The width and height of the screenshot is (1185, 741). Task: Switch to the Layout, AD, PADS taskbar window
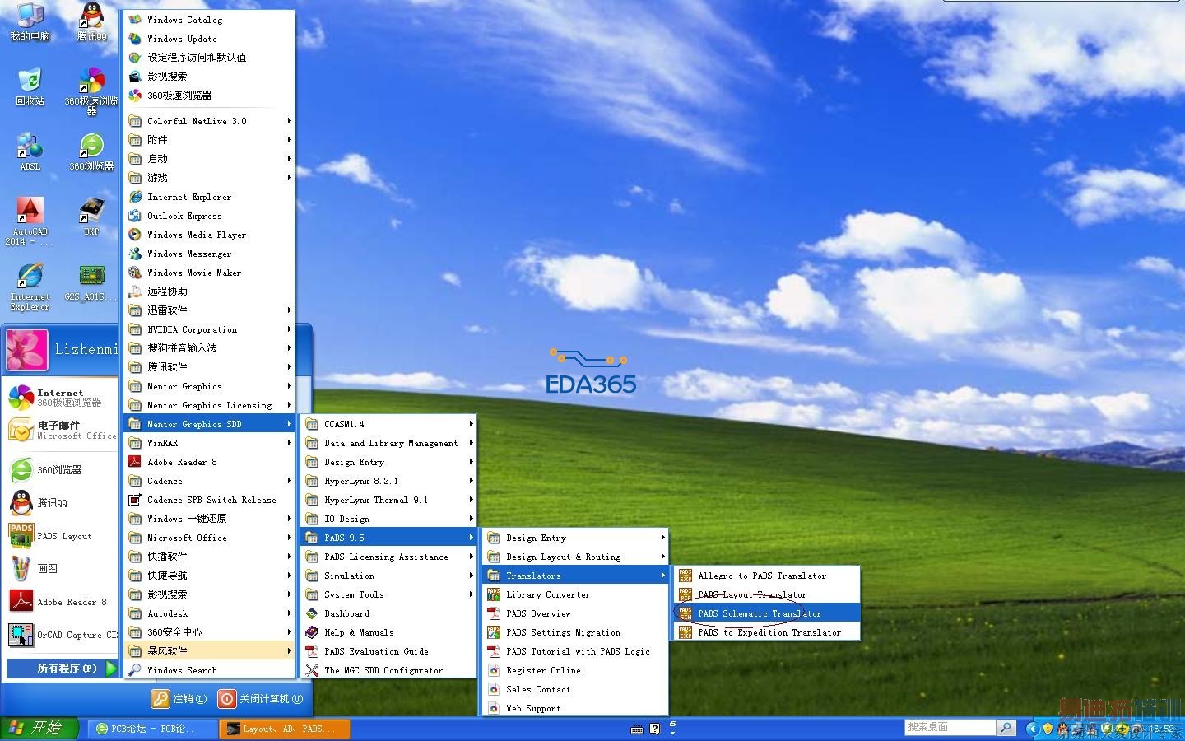pyautogui.click(x=285, y=729)
